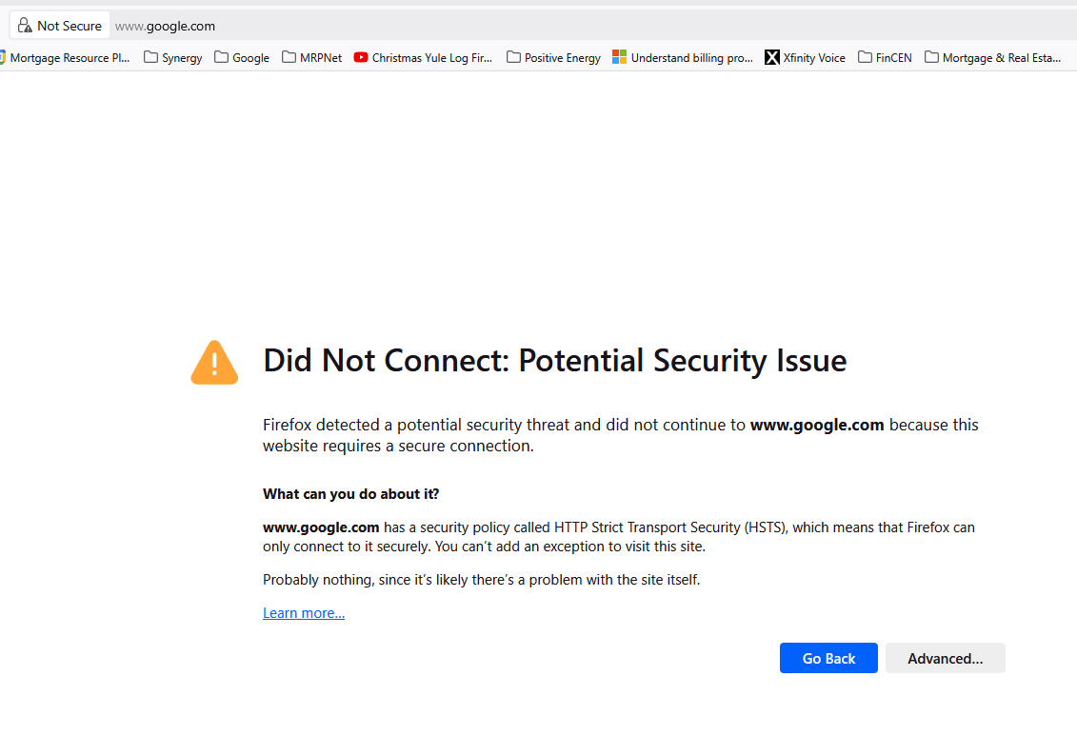Expand the Advanced… error details

(x=945, y=658)
